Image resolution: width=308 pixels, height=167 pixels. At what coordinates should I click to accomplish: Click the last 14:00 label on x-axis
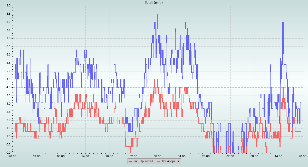[x=278, y=156]
